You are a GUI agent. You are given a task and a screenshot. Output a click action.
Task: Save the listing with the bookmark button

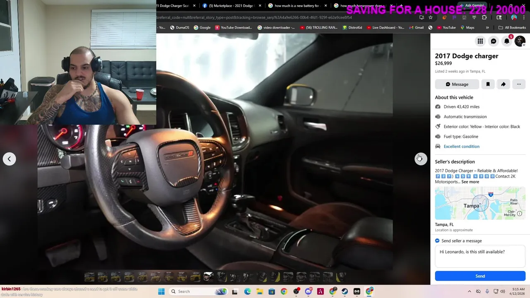[488, 84]
